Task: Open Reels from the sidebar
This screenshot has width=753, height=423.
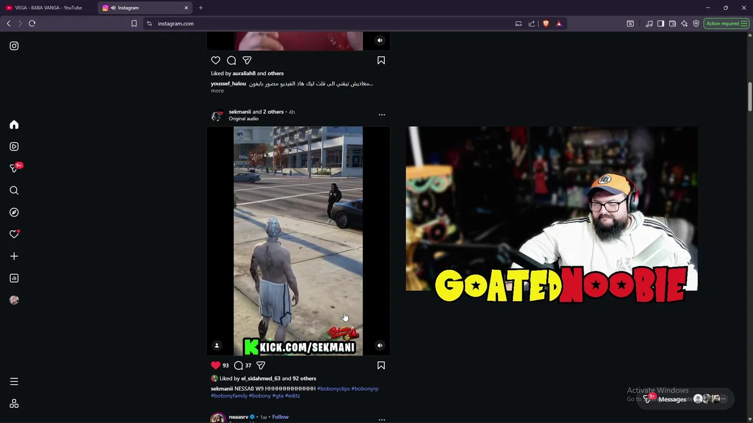Action: point(14,146)
